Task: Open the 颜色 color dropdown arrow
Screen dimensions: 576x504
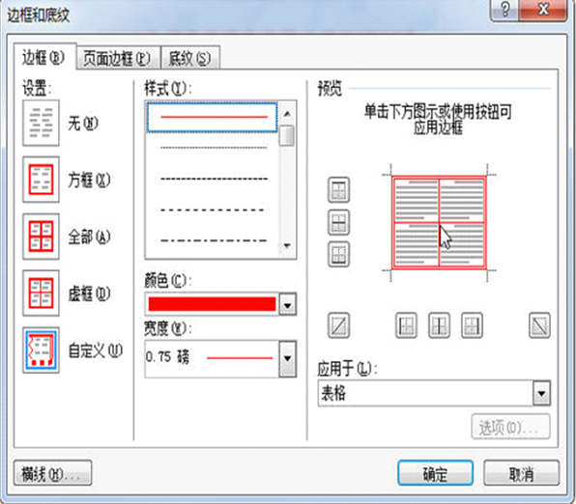Action: [x=288, y=304]
